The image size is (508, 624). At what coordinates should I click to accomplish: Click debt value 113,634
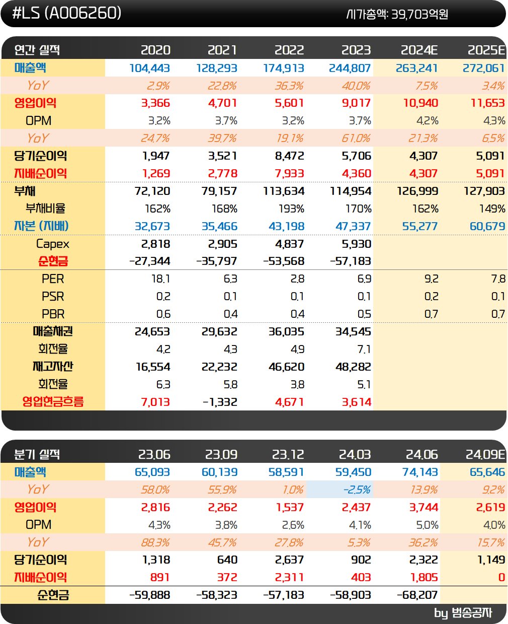click(x=284, y=191)
